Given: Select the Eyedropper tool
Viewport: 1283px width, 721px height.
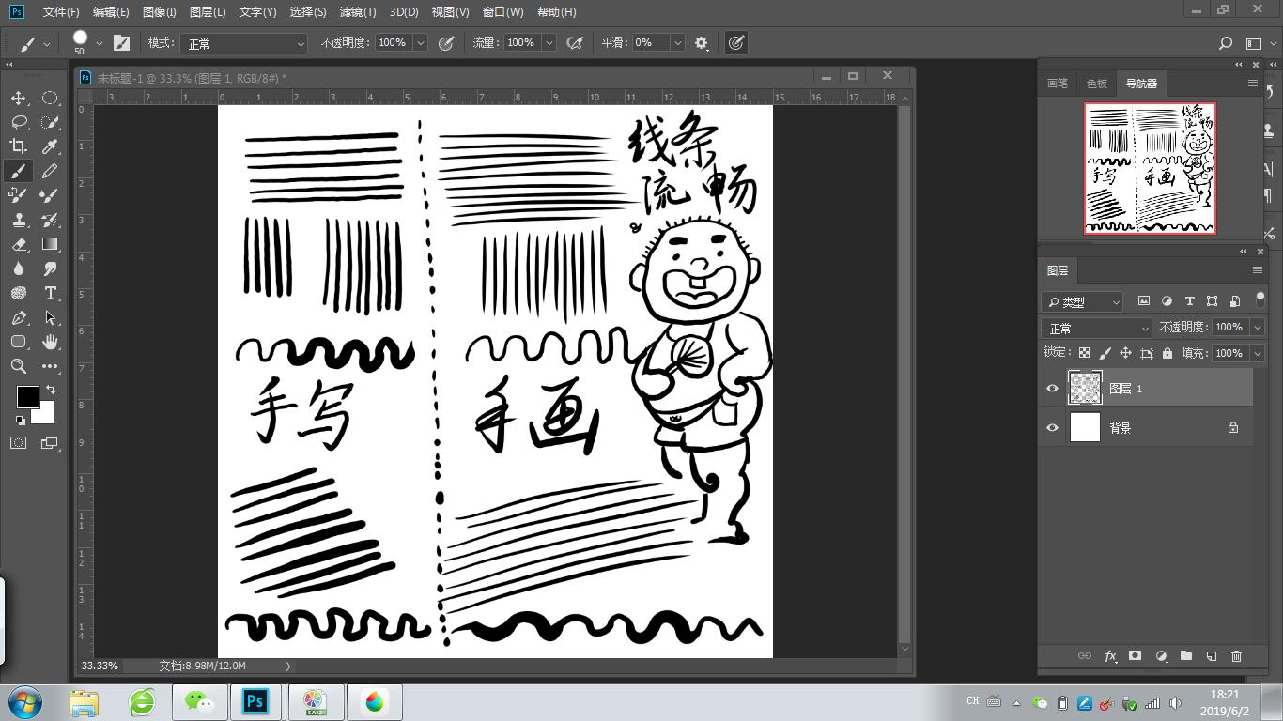Looking at the screenshot, I should [50, 146].
